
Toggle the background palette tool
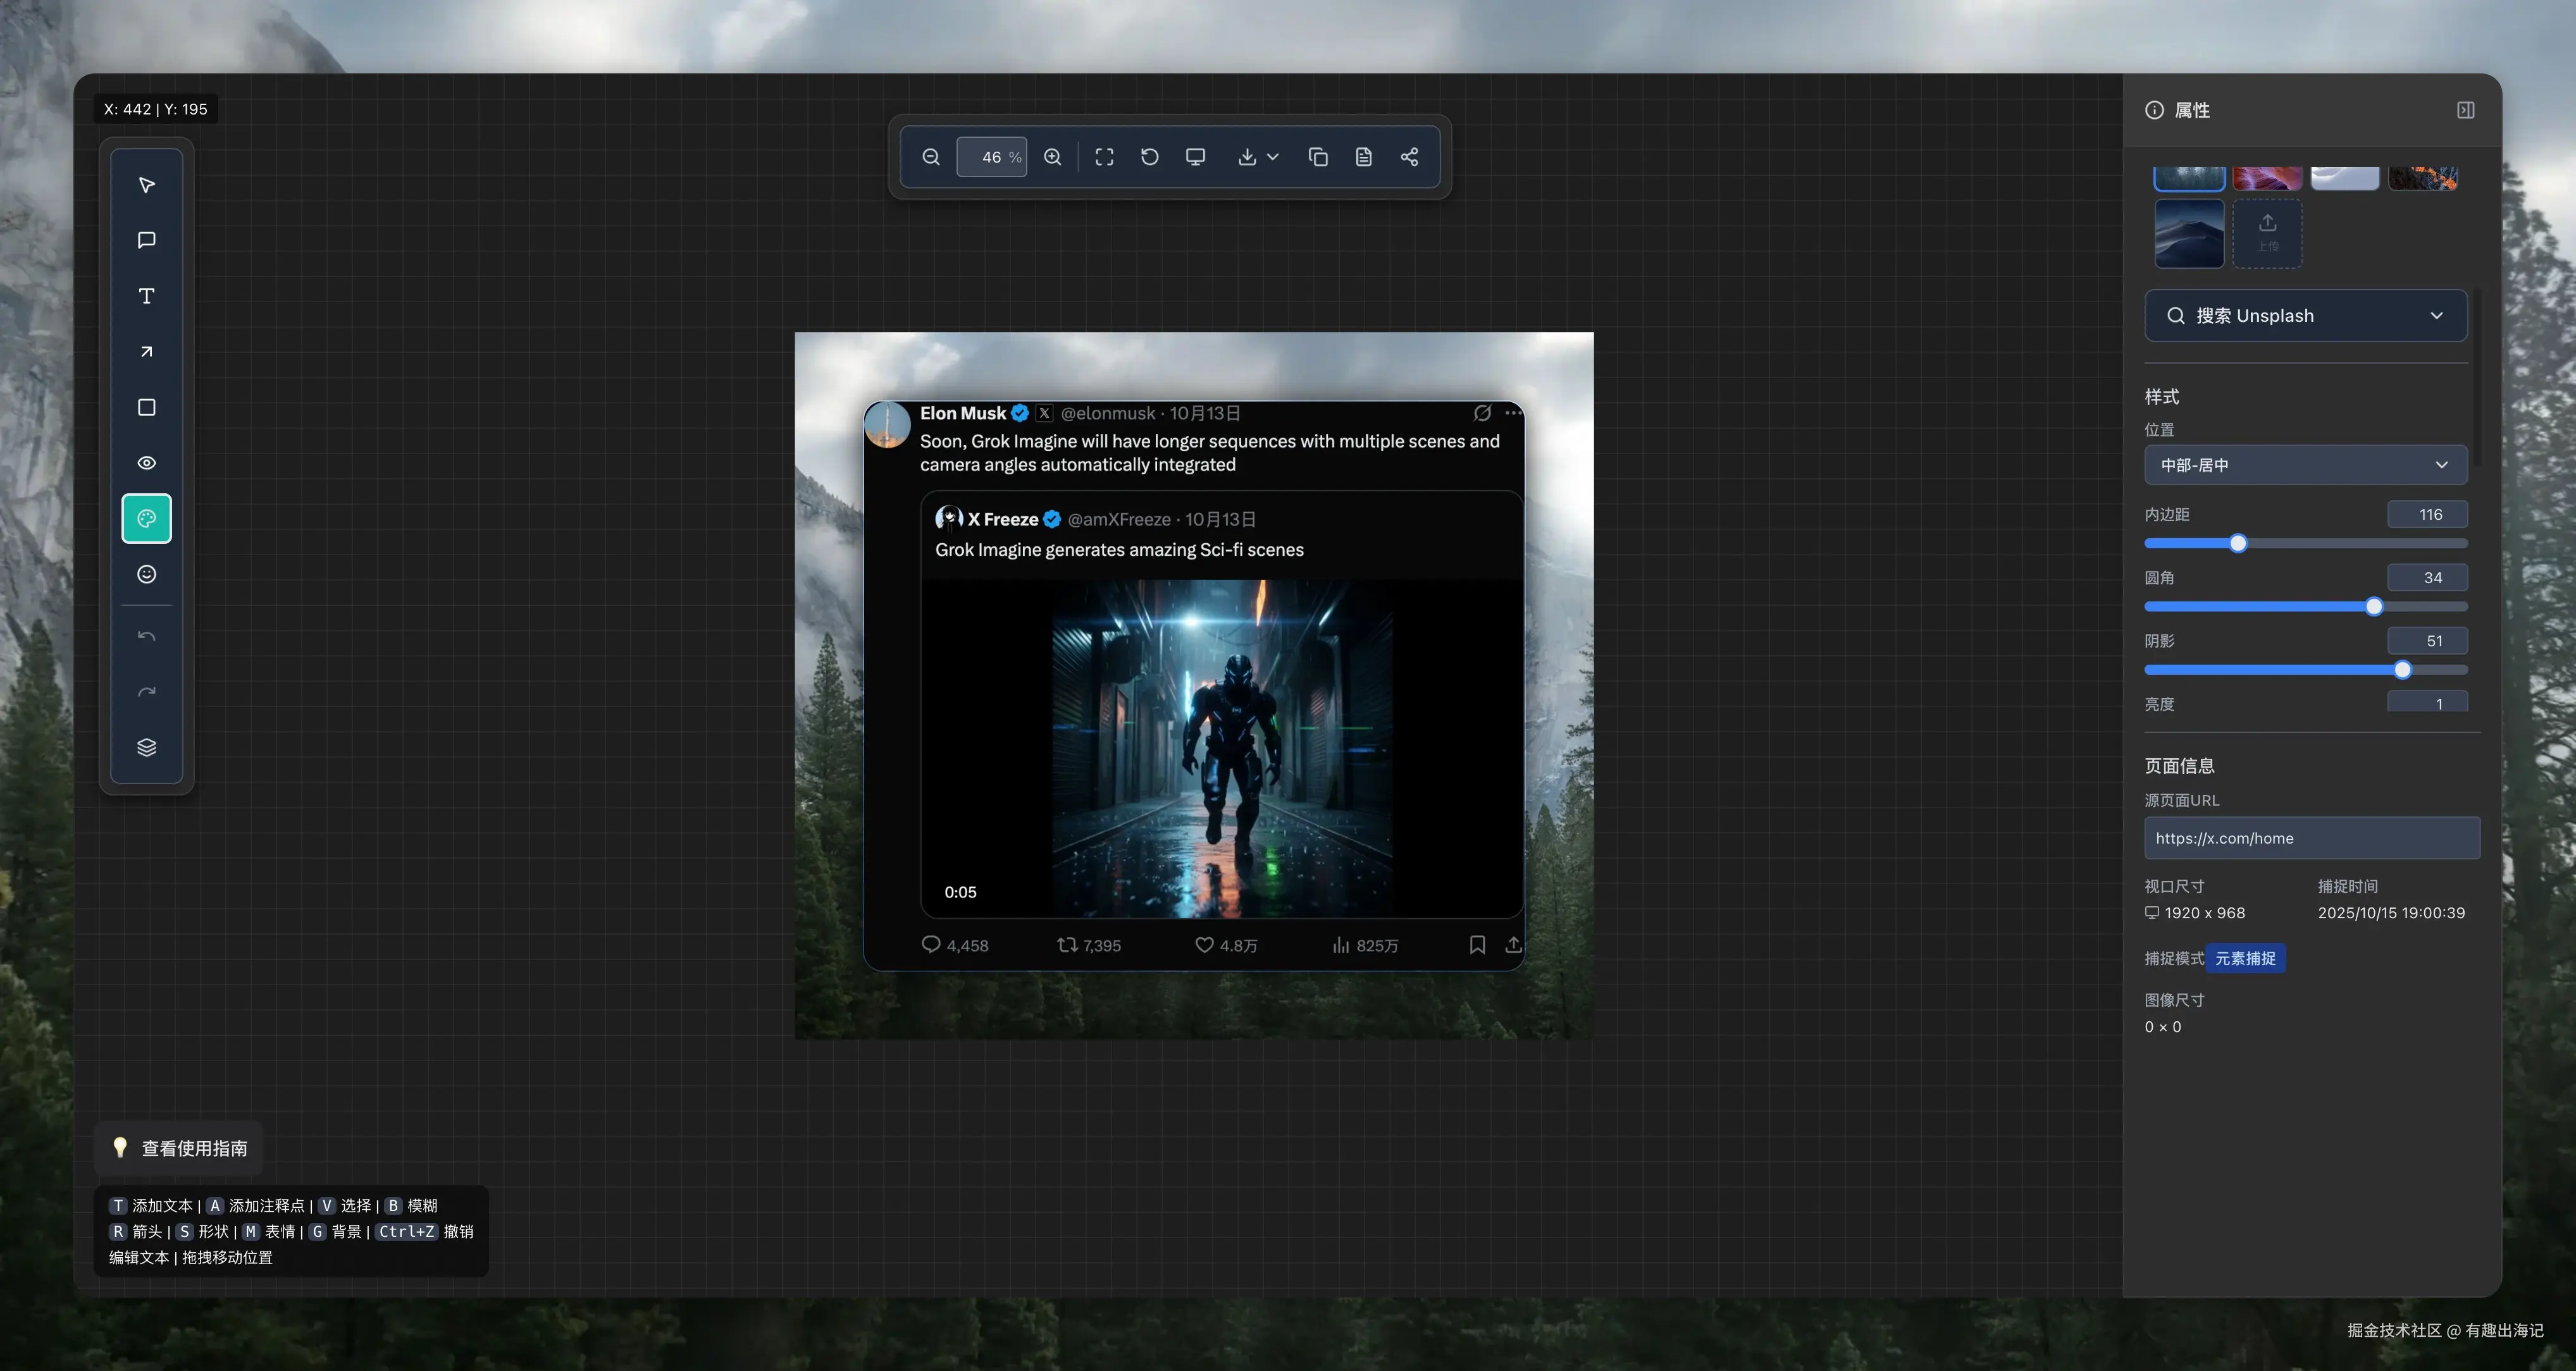point(146,519)
